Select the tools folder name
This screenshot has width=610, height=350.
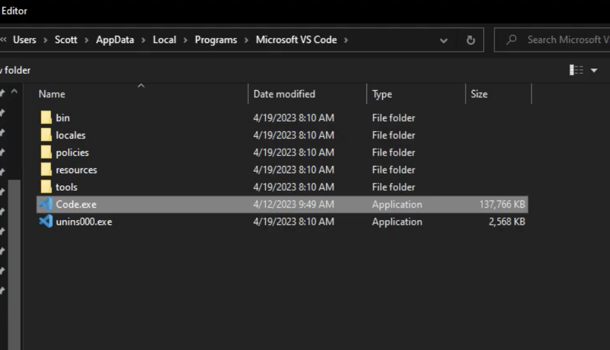point(66,187)
